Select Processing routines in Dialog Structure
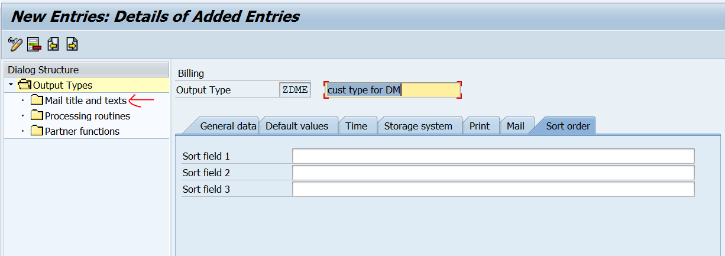The image size is (725, 256). (x=87, y=116)
